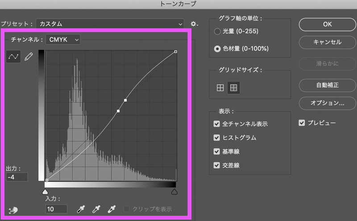Screen dimensions: 357x221
Task: Click the white point eyedropper
Action: 112,209
